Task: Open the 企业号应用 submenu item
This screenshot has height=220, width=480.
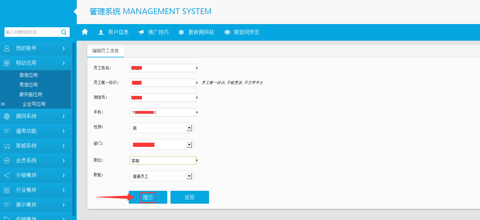Action: 34,104
